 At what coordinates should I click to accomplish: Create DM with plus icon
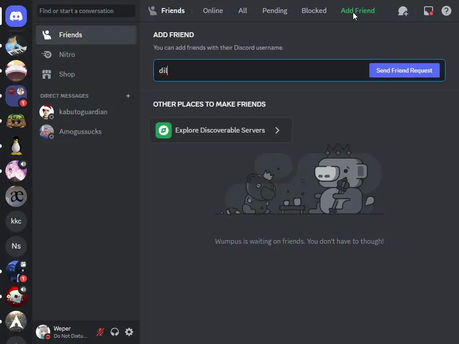(x=128, y=96)
